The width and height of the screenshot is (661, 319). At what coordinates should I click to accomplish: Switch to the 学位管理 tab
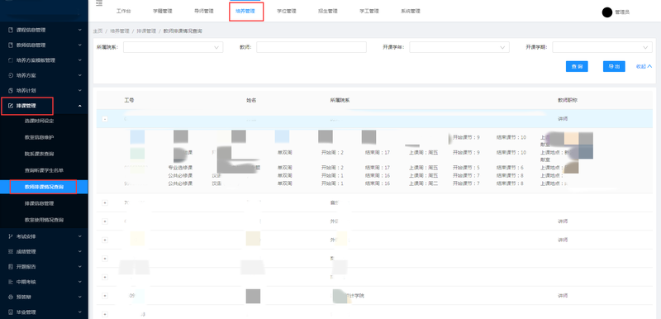tap(287, 12)
